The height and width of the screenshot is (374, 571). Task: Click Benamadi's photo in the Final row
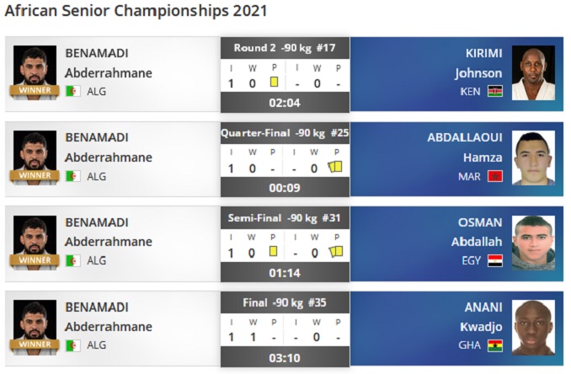point(35,324)
